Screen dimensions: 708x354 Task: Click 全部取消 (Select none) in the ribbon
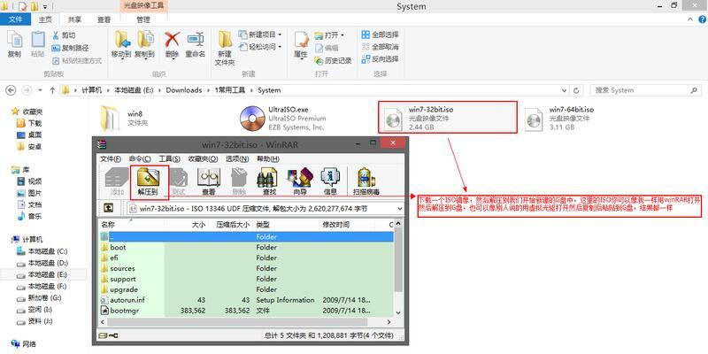coord(381,47)
